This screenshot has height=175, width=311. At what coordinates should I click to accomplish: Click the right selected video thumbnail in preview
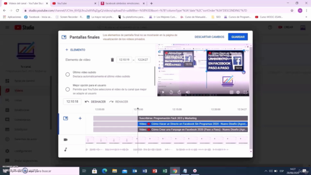pos(225,61)
